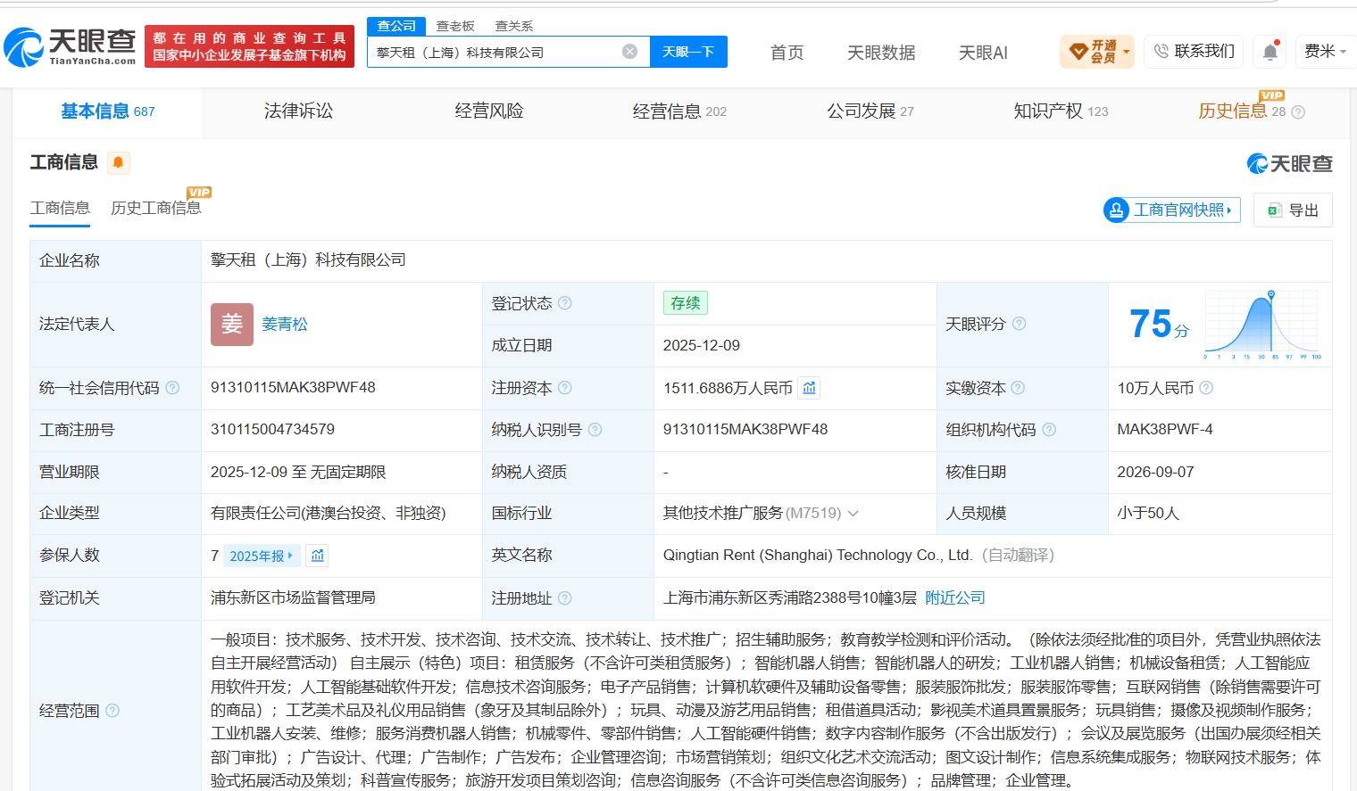Image resolution: width=1357 pixels, height=791 pixels.
Task: Open 附近公司 link
Action: 955,598
